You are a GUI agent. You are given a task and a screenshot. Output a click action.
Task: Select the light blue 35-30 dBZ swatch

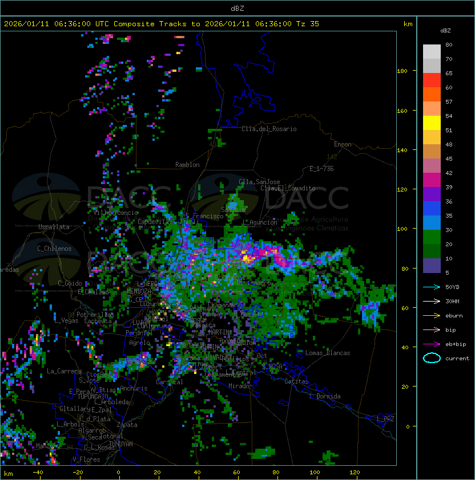[x=432, y=222]
